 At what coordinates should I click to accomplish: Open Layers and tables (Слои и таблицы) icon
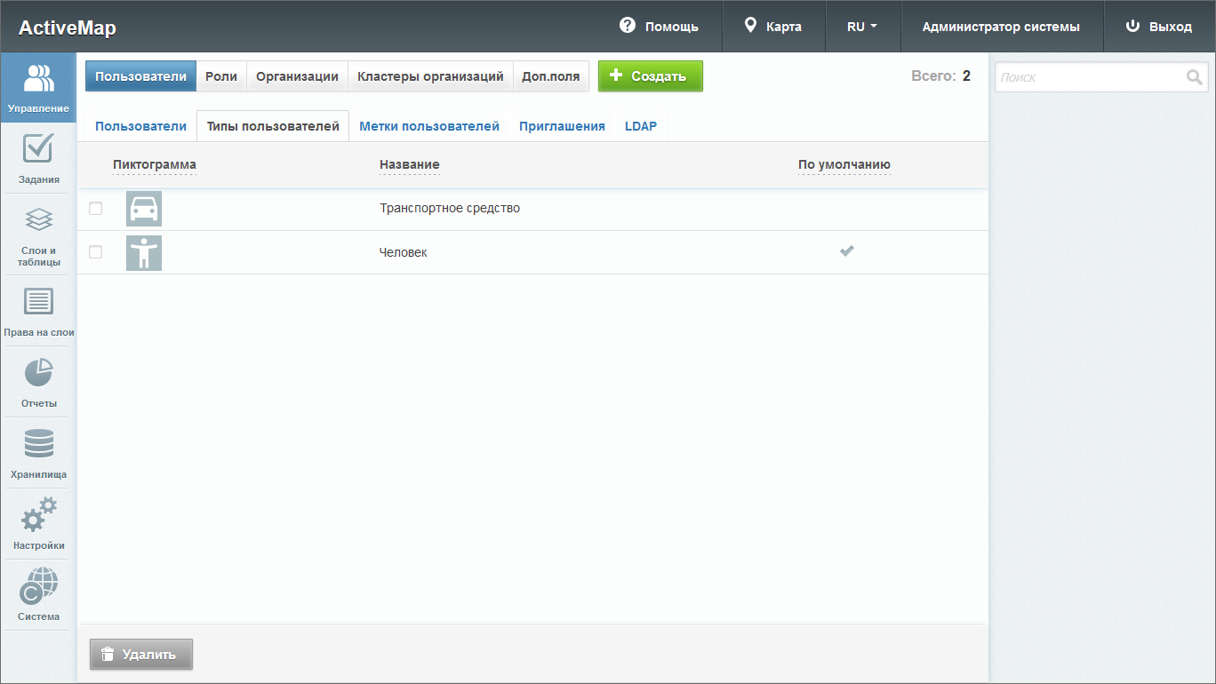[x=38, y=220]
